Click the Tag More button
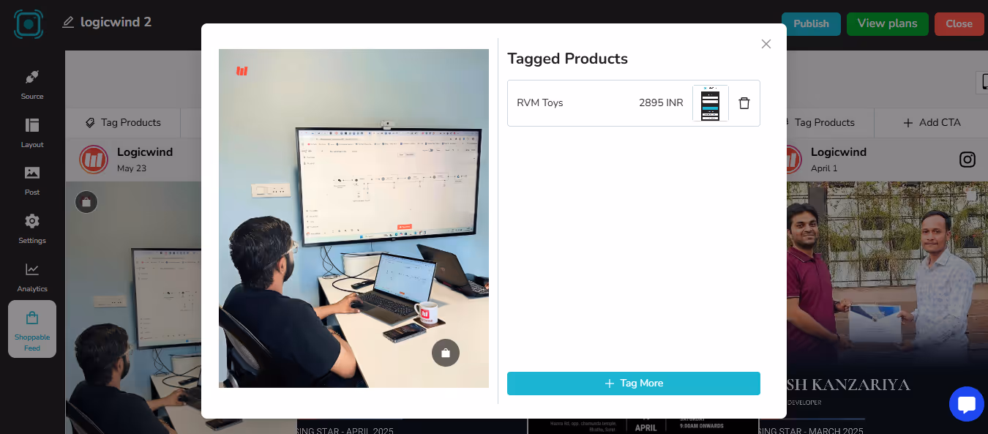Image resolution: width=988 pixels, height=434 pixels. point(634,384)
